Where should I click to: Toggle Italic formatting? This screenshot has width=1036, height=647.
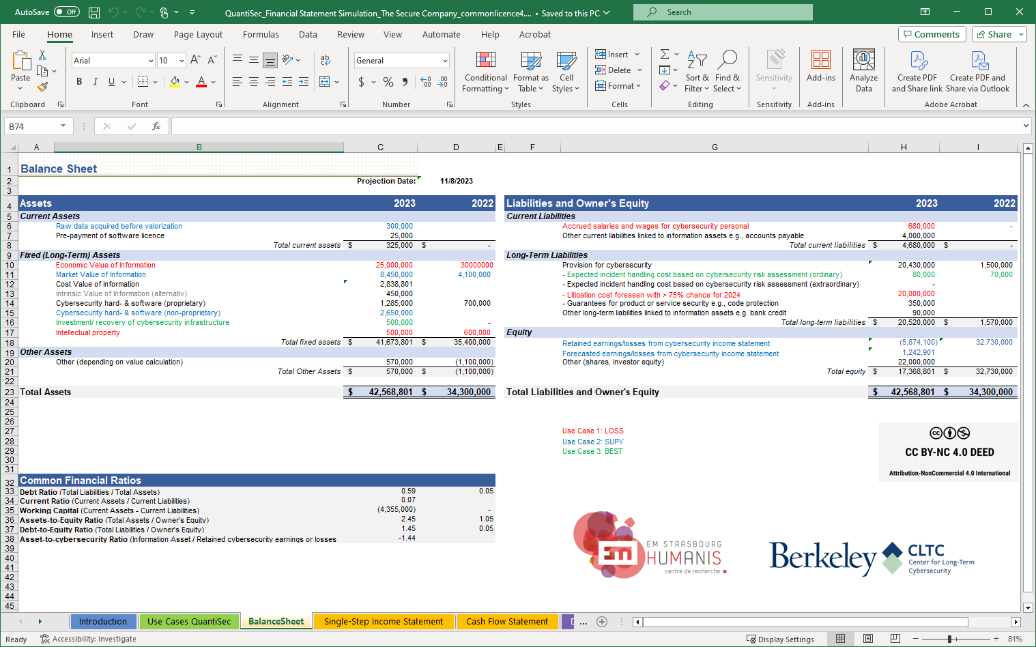[95, 82]
